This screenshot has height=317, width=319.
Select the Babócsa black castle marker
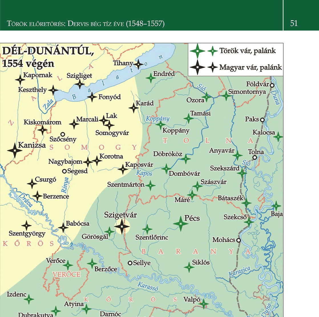coord(63,228)
